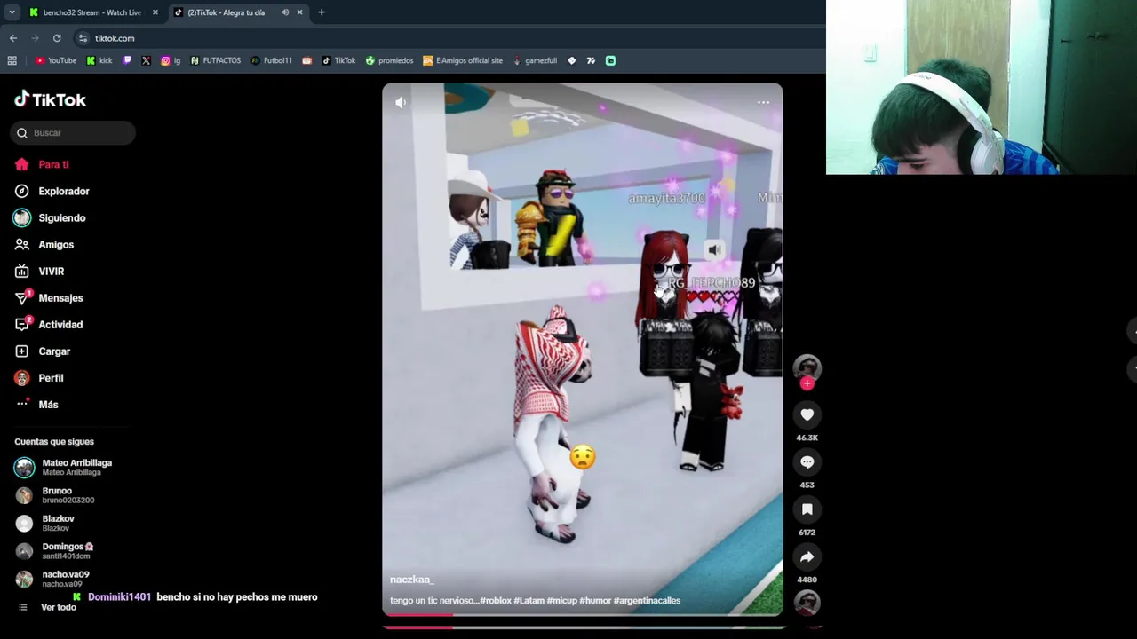Open Domingos followed account
1137x639 pixels.
click(53, 550)
